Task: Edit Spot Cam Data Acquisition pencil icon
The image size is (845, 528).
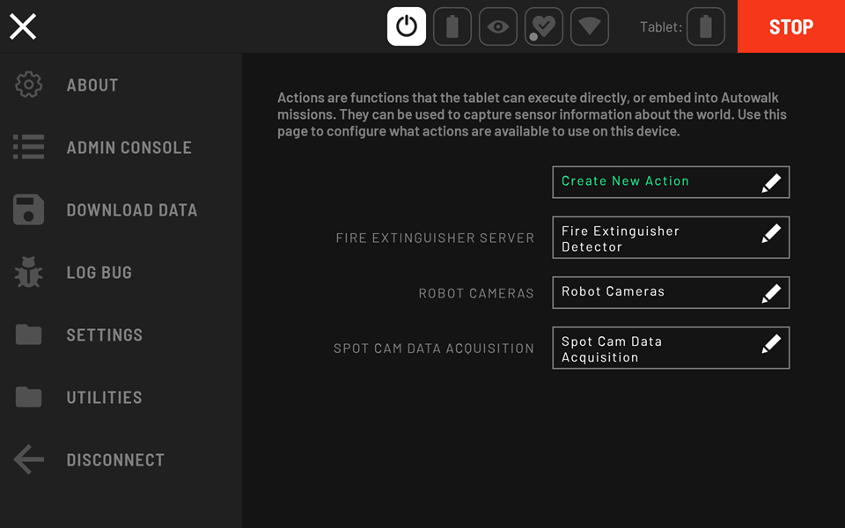Action: coord(771,344)
